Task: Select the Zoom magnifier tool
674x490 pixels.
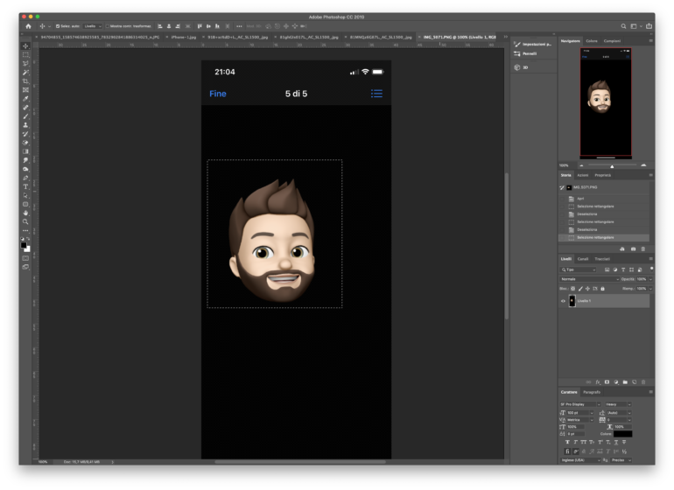Action: coord(25,221)
